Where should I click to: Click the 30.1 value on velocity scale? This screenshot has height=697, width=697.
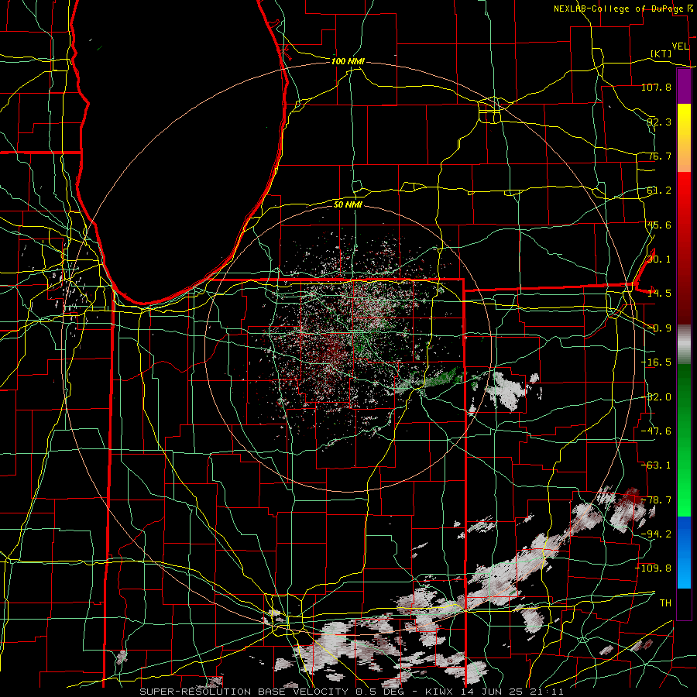coord(659,259)
